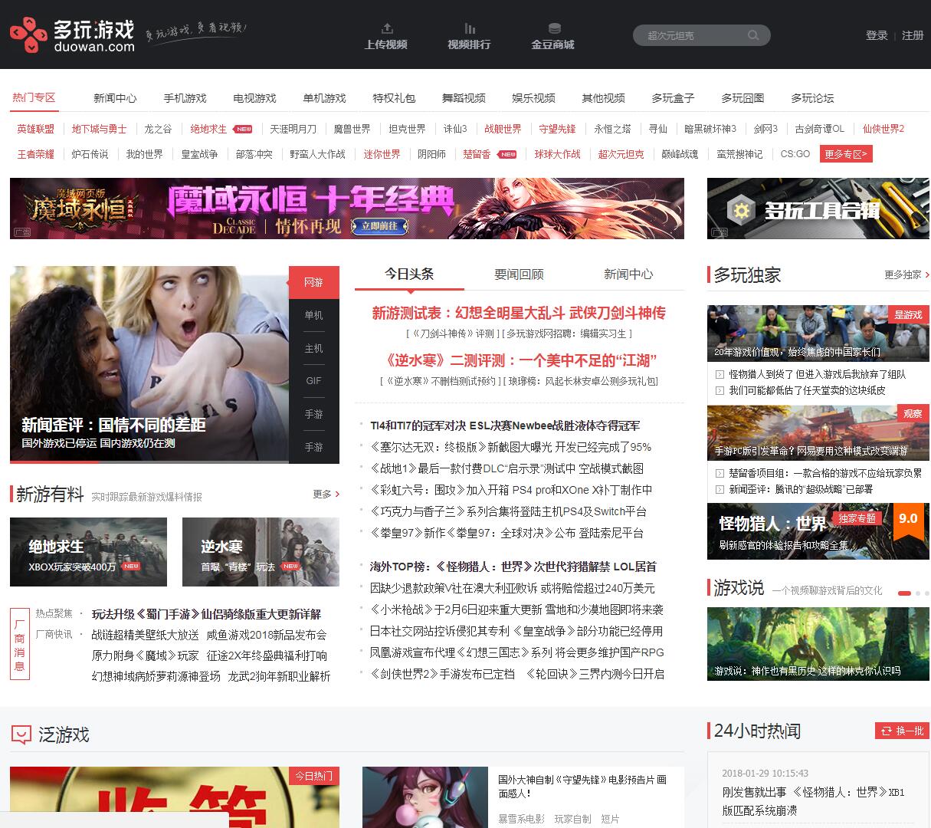This screenshot has width=931, height=828.
Task: Click the 暴雪系电影 tag
Action: (x=521, y=819)
